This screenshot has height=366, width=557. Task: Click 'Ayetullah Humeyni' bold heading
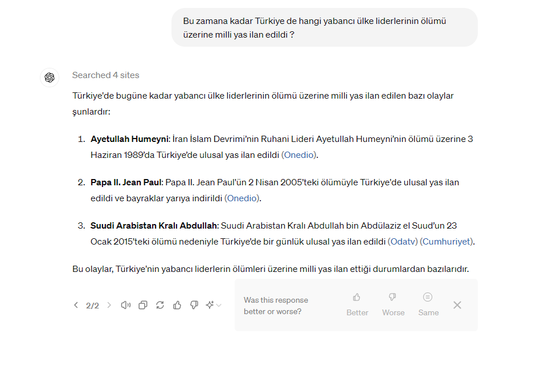129,139
